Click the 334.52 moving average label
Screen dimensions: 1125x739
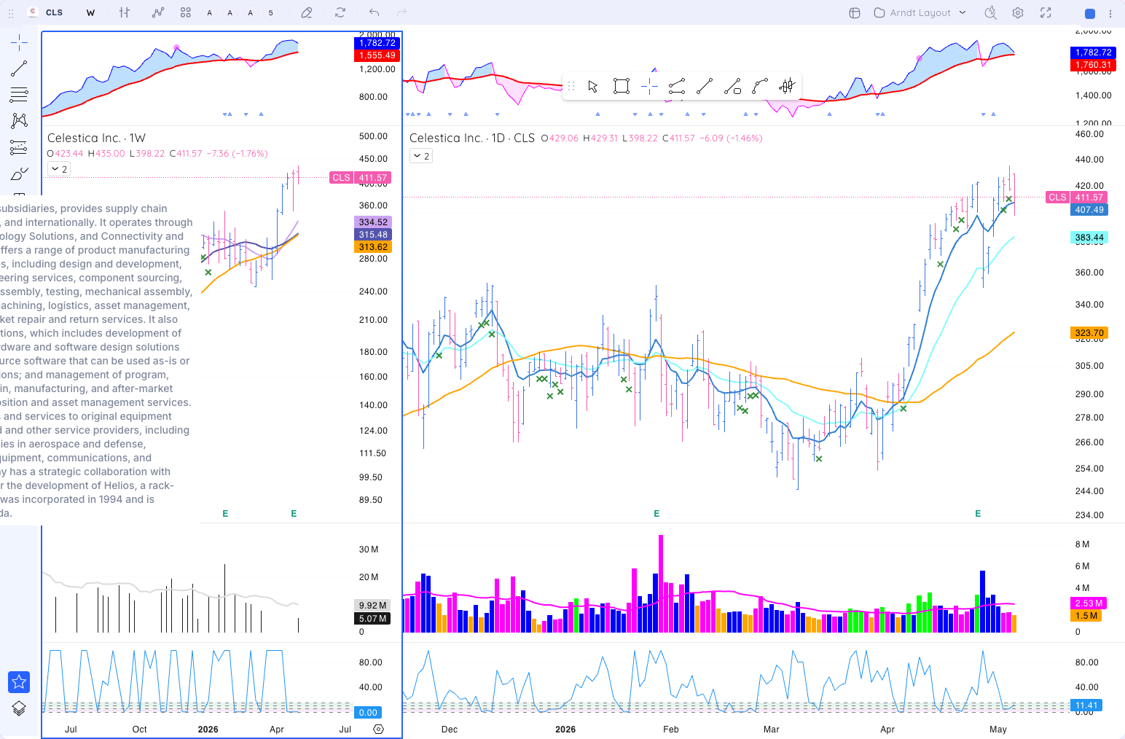click(373, 222)
